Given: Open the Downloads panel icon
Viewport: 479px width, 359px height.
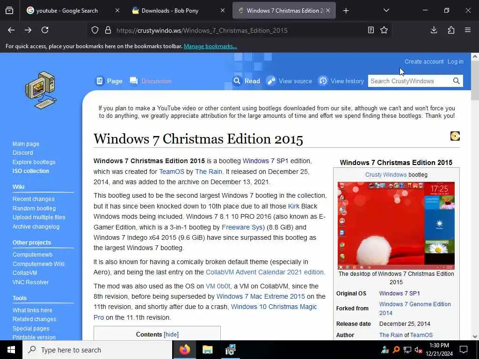Looking at the screenshot, I should tap(434, 30).
